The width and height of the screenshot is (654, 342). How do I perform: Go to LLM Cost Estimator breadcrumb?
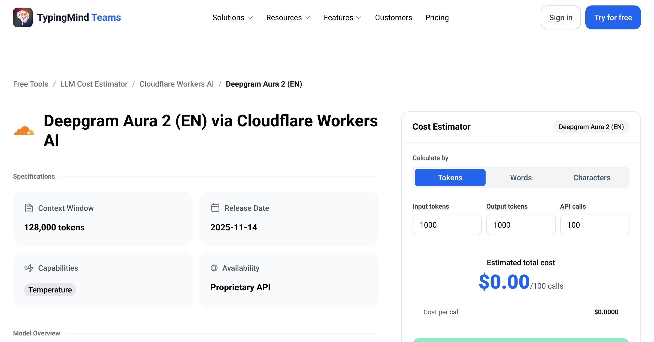pyautogui.click(x=94, y=84)
